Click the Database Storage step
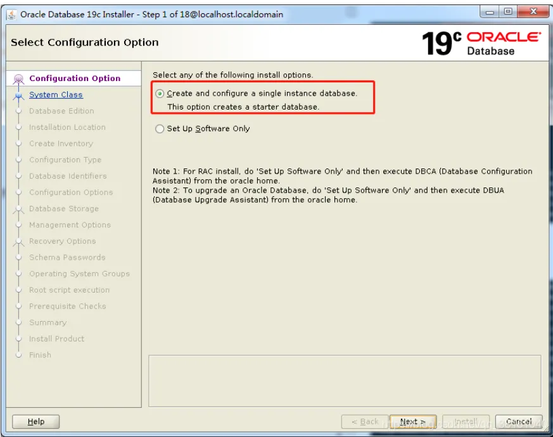Viewport: 553px width, 437px height. coord(64,208)
